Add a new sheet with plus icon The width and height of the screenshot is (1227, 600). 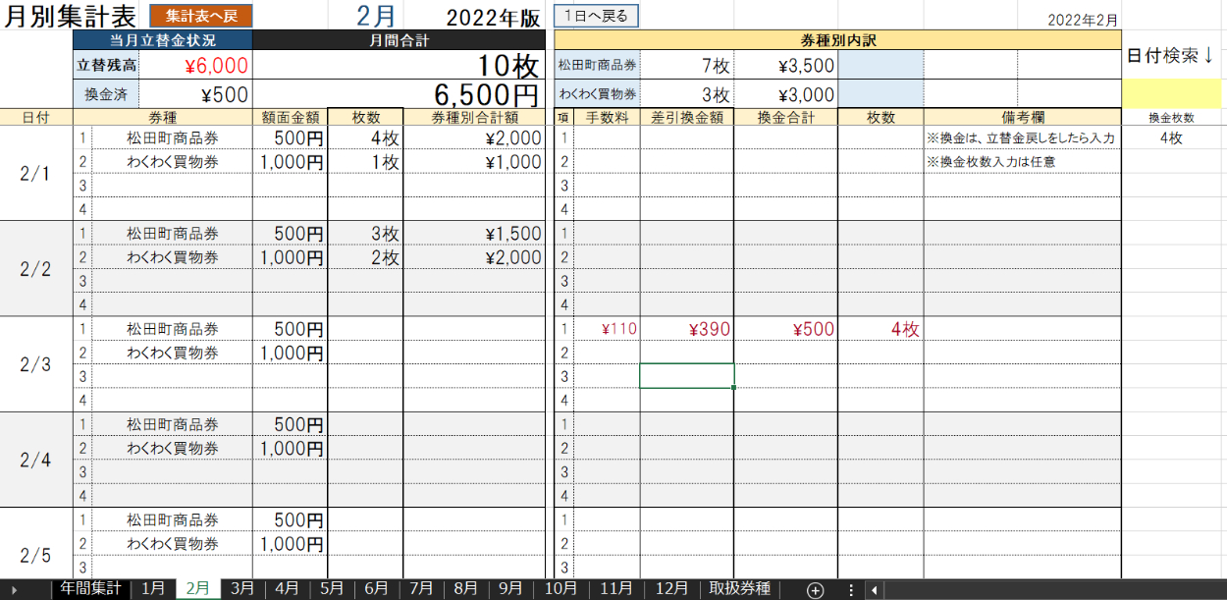[x=815, y=589]
